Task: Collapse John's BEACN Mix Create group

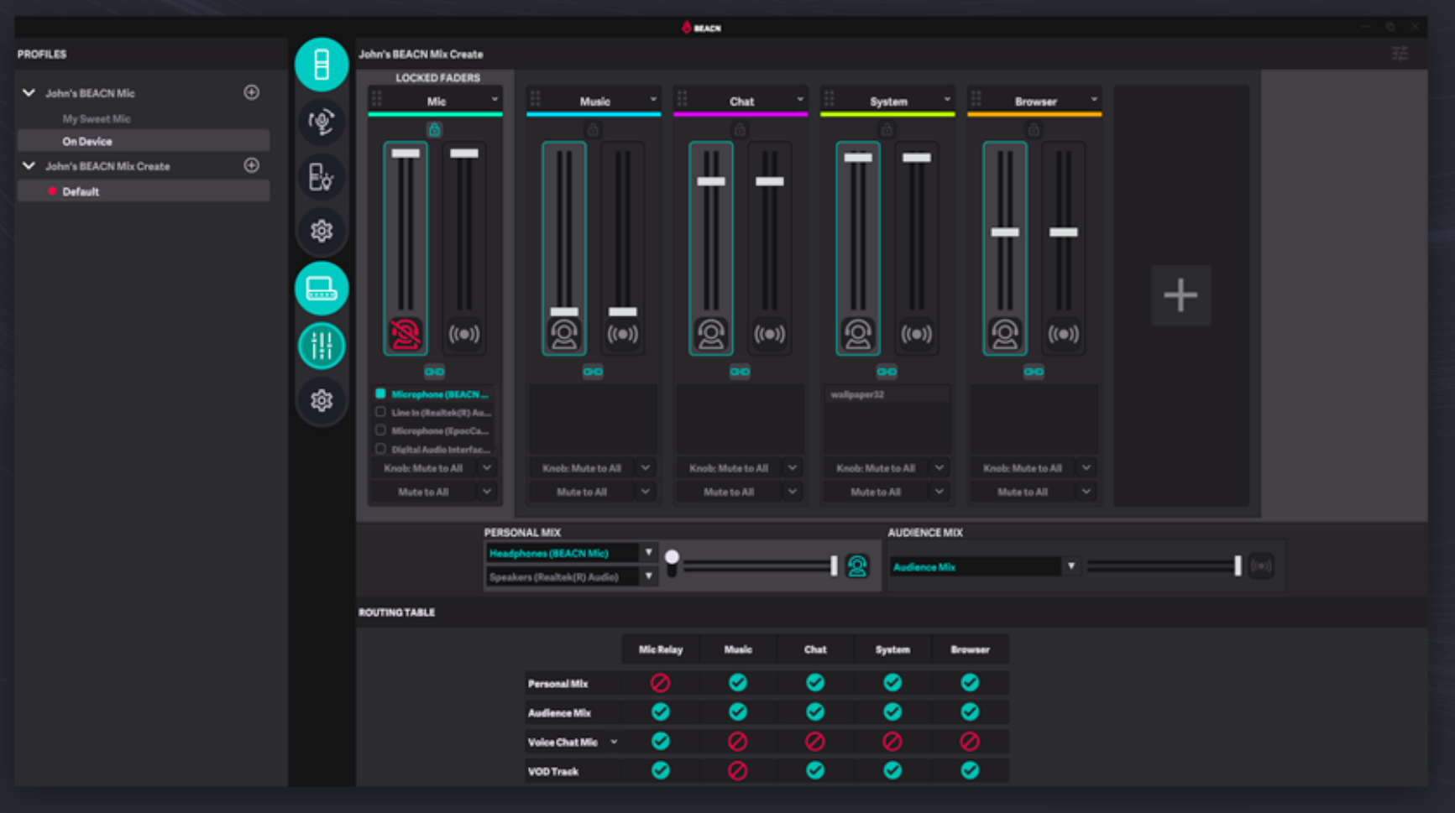Action: (x=29, y=165)
